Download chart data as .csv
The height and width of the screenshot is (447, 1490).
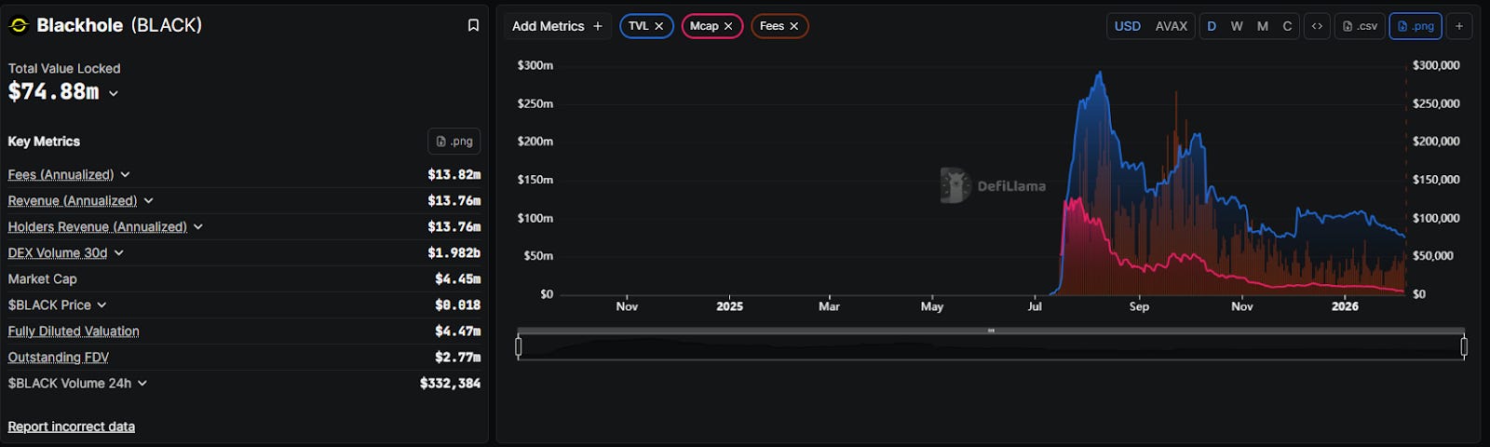(1360, 26)
